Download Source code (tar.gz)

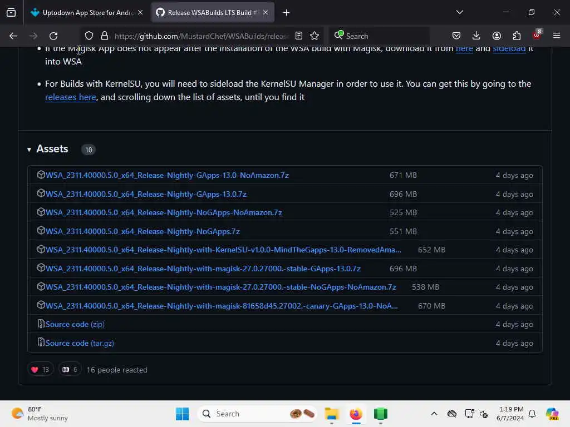point(80,343)
